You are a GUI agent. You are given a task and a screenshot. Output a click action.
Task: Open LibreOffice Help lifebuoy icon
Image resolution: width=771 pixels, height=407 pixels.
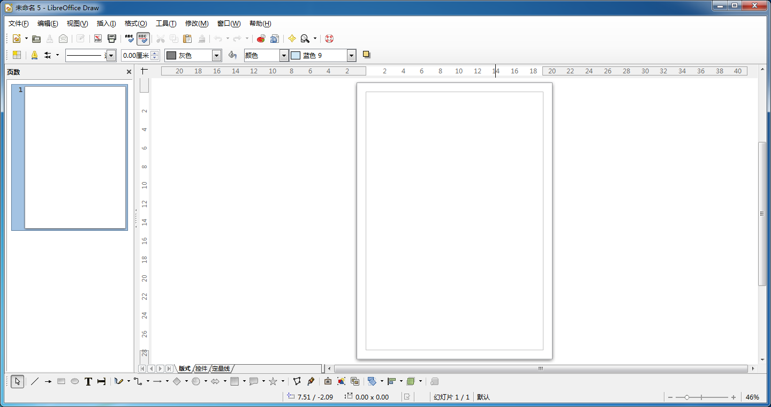[x=329, y=39]
